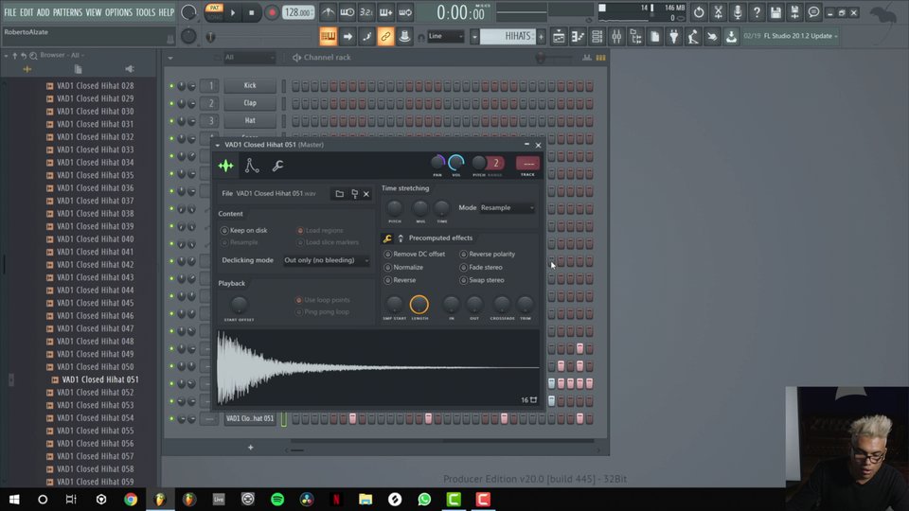The height and width of the screenshot is (511, 909).
Task: Enable Reverse option
Action: [x=400, y=280]
